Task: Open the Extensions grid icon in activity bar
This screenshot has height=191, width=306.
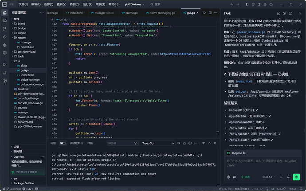Action: coord(5,64)
